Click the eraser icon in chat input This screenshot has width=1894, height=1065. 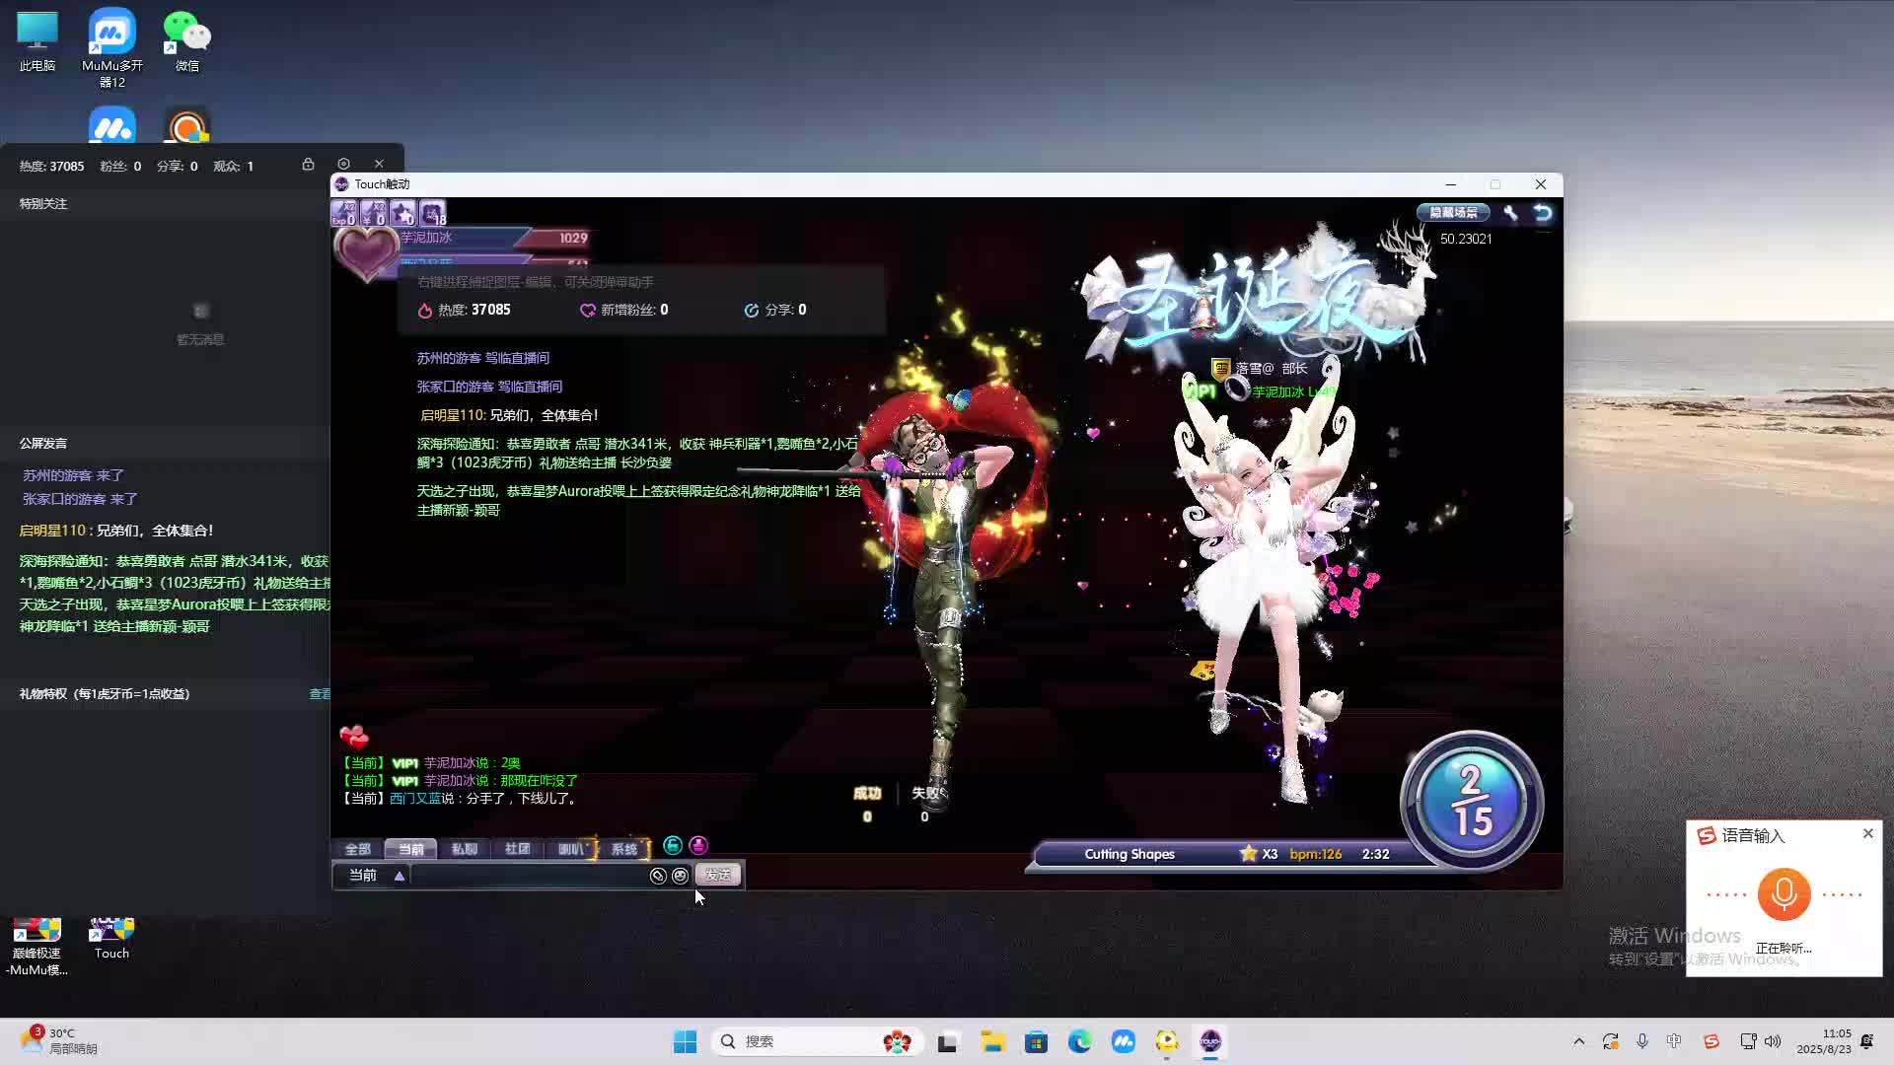658,876
